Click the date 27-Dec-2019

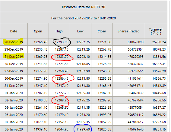coord(14,71)
